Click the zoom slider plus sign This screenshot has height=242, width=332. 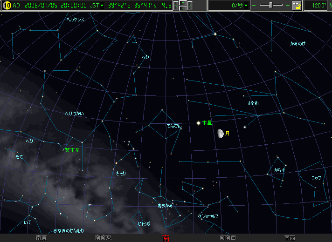pyautogui.click(x=287, y=6)
